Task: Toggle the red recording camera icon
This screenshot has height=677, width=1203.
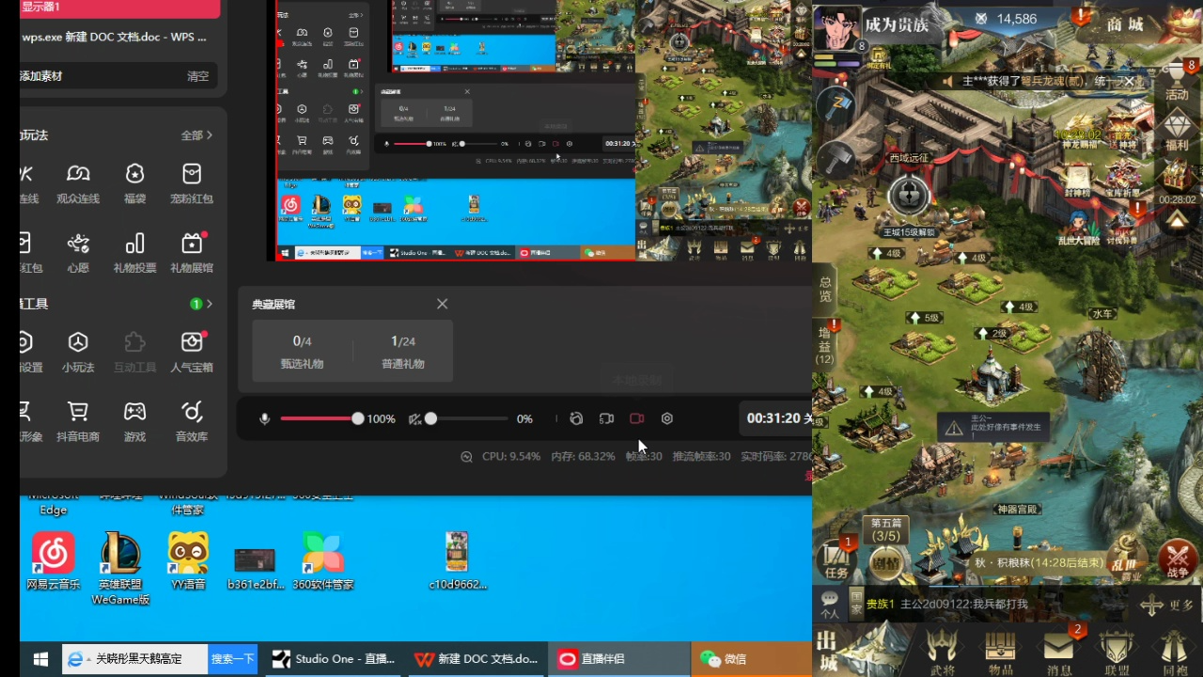Action: pos(636,418)
